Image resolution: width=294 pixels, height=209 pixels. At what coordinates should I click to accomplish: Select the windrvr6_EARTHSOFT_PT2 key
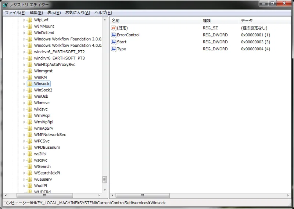(59, 52)
